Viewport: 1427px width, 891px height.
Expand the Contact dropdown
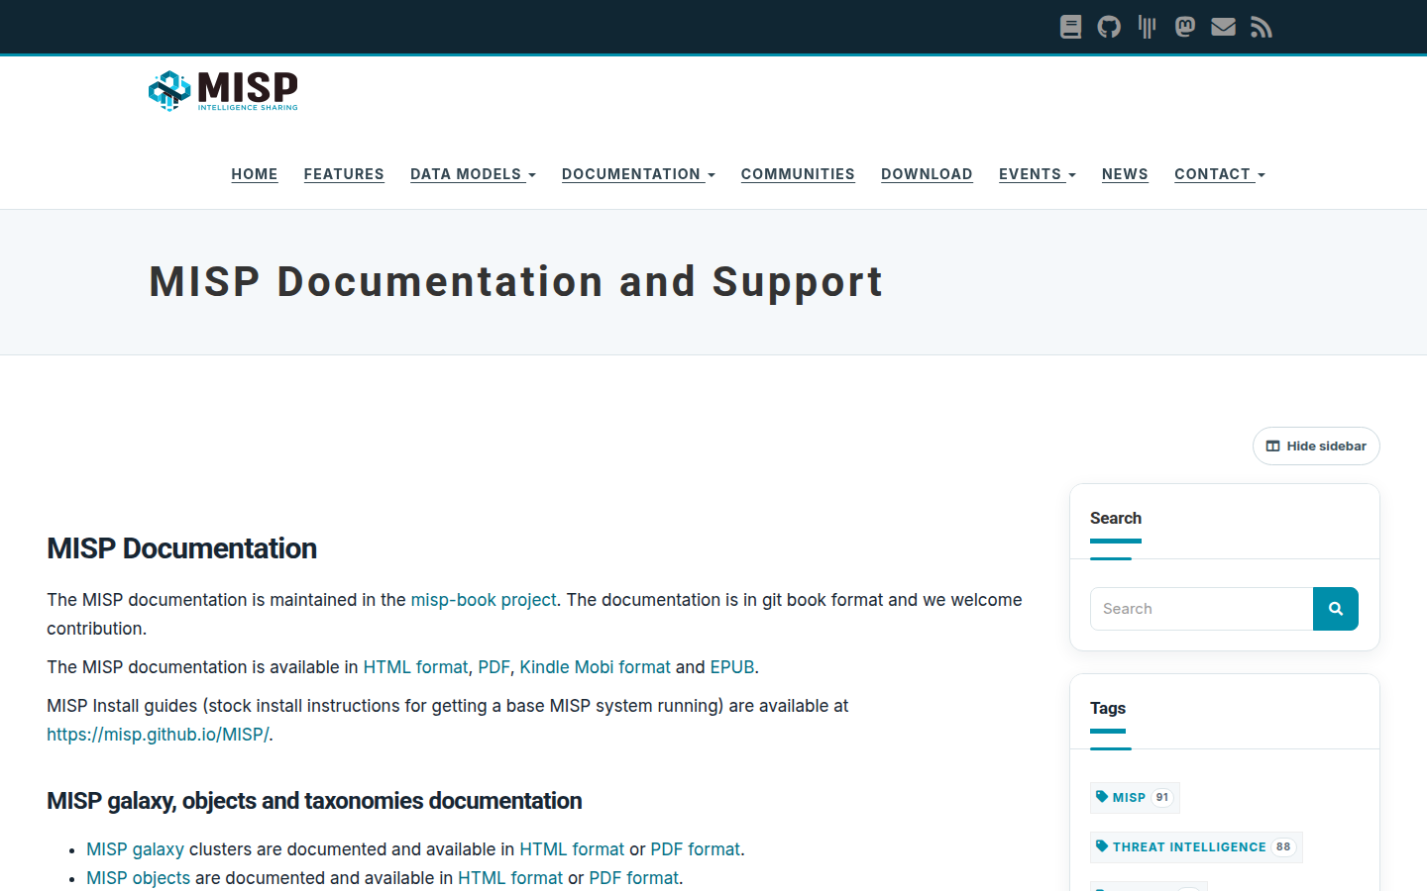pyautogui.click(x=1220, y=174)
